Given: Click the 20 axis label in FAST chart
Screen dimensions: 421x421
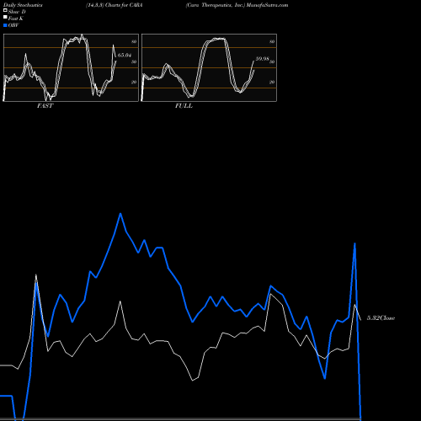Looking at the screenshot, I should tap(134, 82).
